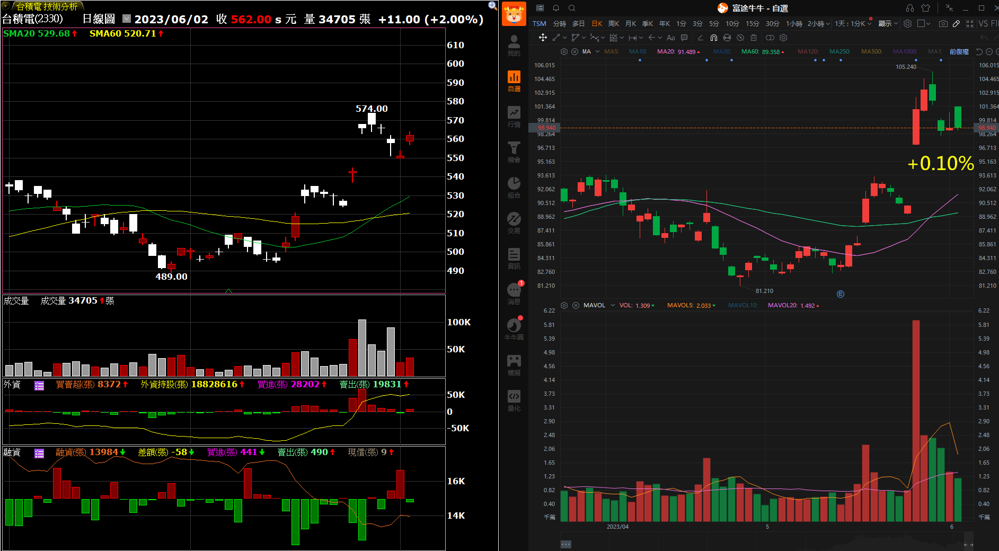Select the 15分 timeframe tab
The height and width of the screenshot is (551, 999).
[x=753, y=23]
